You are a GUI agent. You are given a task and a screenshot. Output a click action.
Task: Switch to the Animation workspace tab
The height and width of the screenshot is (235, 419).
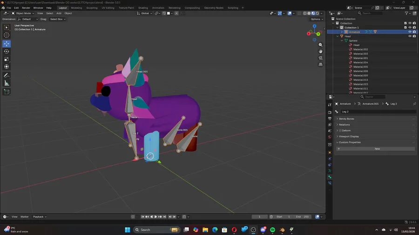158,8
